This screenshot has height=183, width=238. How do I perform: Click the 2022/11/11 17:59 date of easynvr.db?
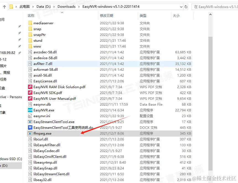click(x=114, y=104)
